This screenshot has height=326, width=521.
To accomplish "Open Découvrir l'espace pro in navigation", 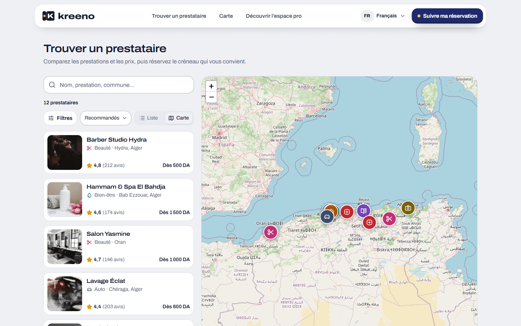I will (274, 16).
